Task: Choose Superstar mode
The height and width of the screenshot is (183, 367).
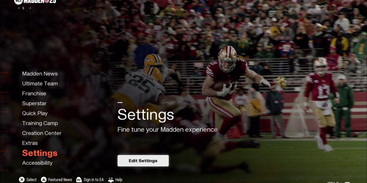Action: click(34, 103)
